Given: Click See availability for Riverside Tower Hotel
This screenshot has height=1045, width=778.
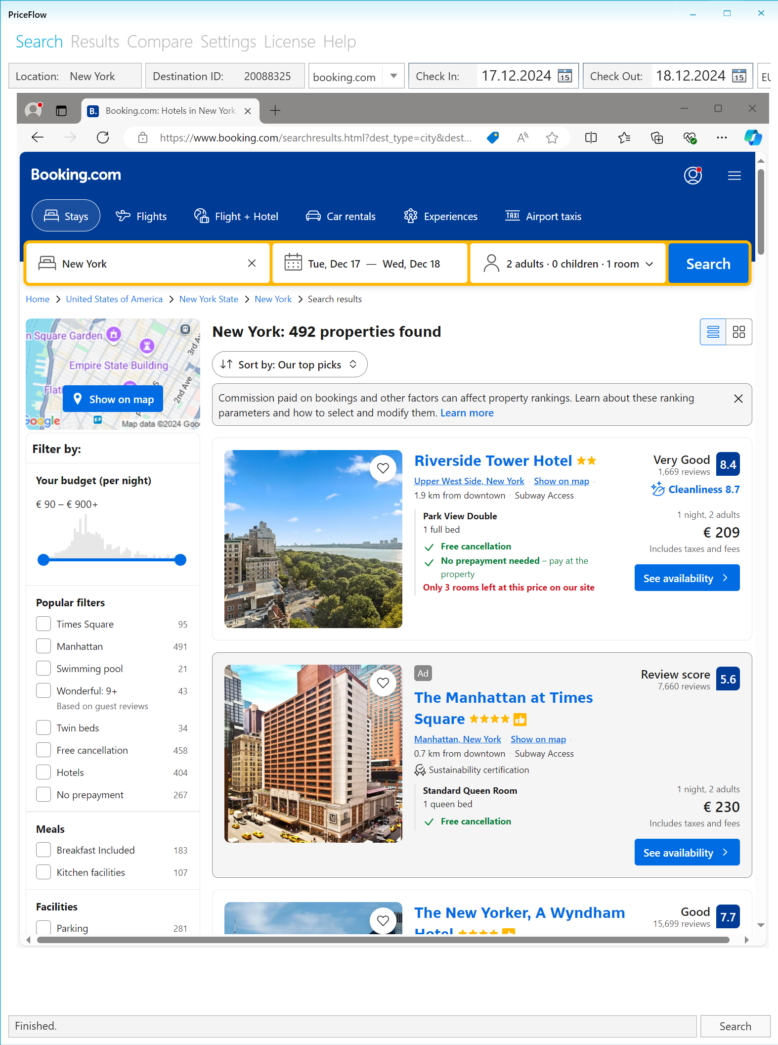Looking at the screenshot, I should [687, 578].
